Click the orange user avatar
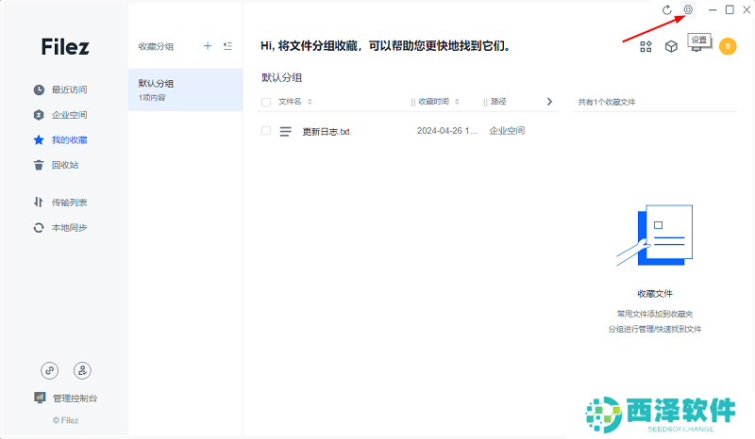The height and width of the screenshot is (439, 755). pos(728,47)
